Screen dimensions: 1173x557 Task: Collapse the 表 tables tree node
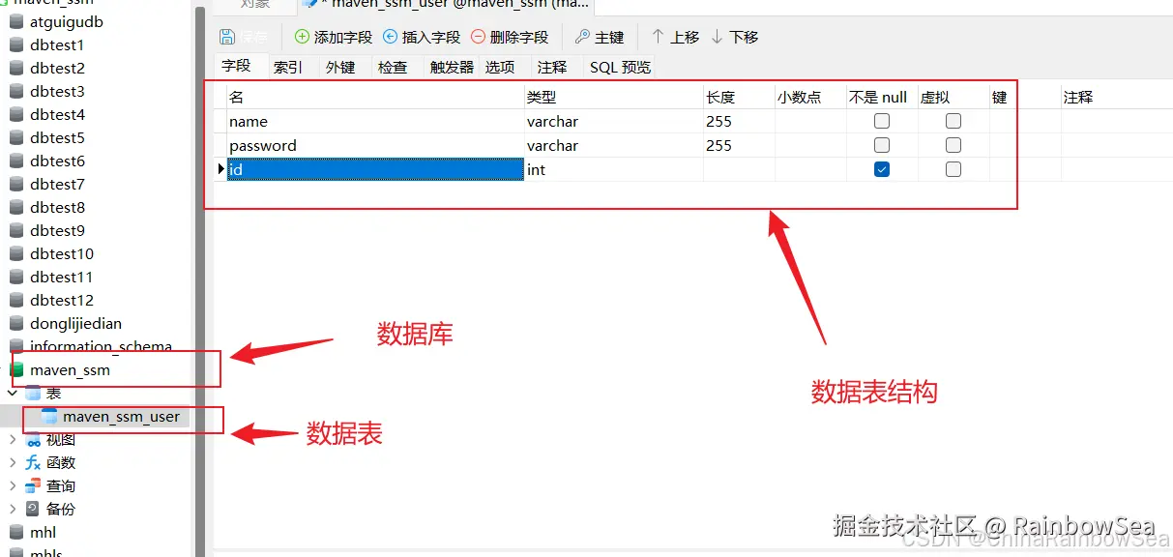10,393
